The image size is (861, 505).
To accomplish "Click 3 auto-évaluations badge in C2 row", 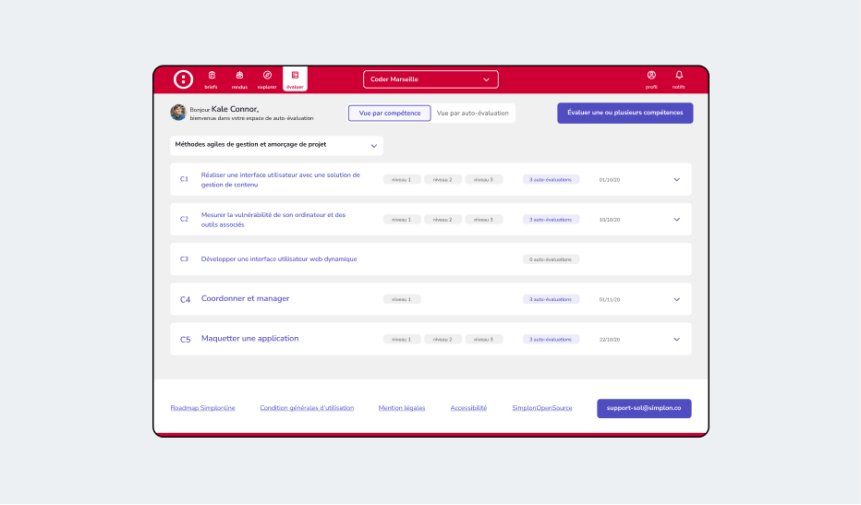I will click(551, 220).
